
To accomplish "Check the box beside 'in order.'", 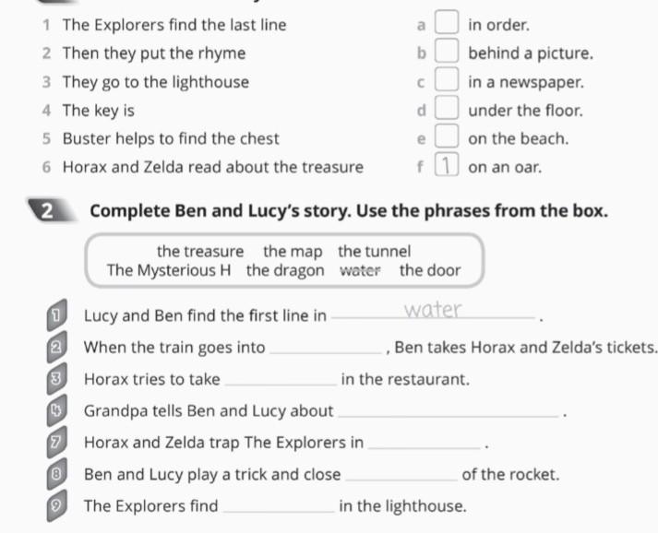I will [x=446, y=22].
